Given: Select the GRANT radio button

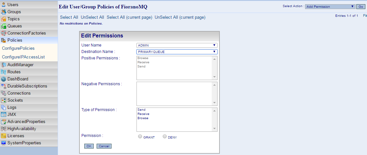Looking at the screenshot, I should 140,137.
